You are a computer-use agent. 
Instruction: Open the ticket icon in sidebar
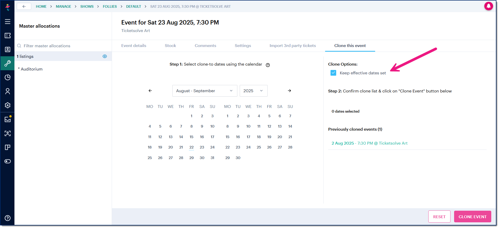point(7,36)
